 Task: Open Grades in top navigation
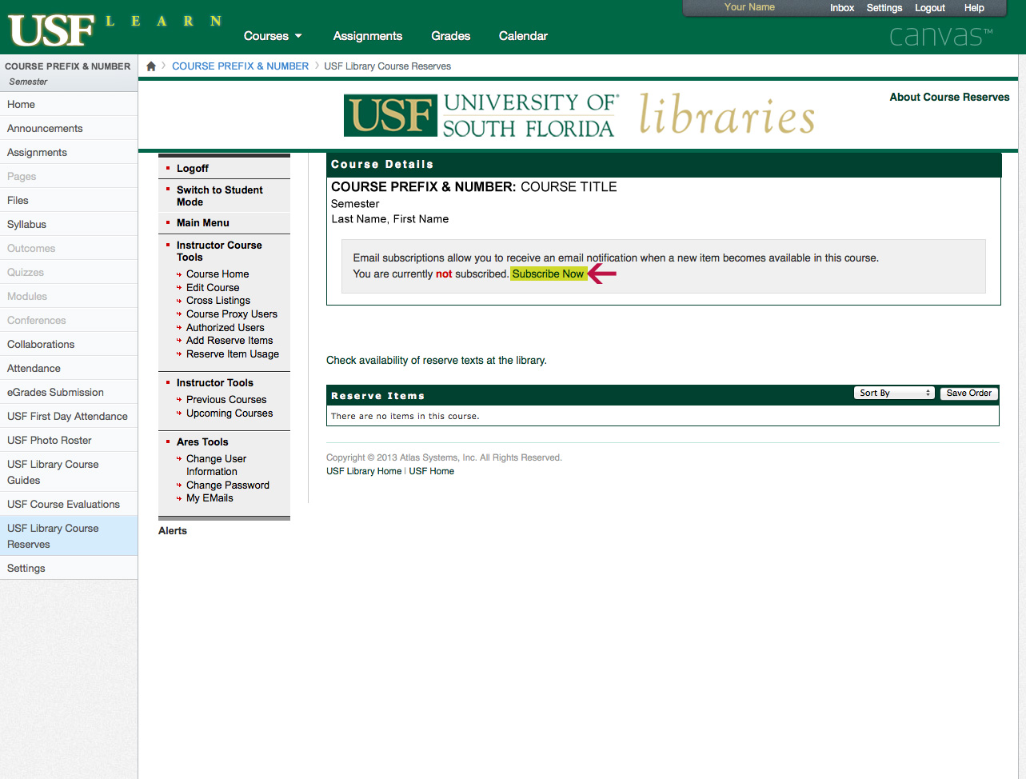coord(451,36)
